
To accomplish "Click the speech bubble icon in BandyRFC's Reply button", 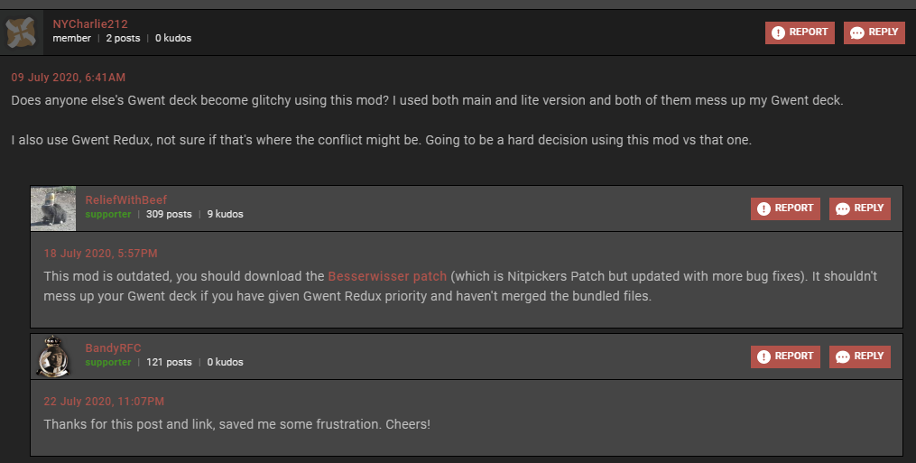I will [x=842, y=357].
